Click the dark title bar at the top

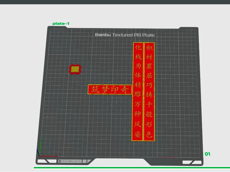(115, 2)
